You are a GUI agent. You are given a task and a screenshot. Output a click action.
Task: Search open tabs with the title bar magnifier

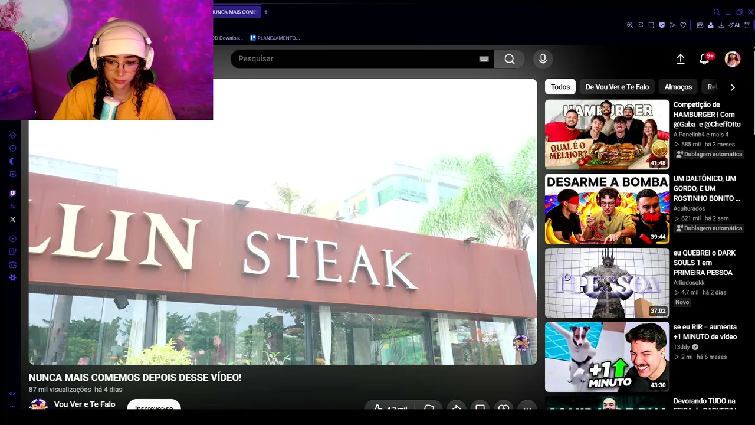717,12
